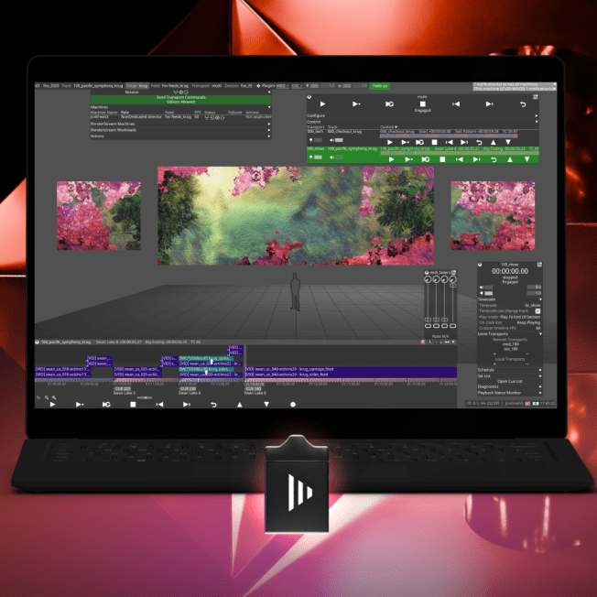Viewport: 597px width, 597px height.
Task: Select midi_180 remote transport
Action: click(x=510, y=344)
